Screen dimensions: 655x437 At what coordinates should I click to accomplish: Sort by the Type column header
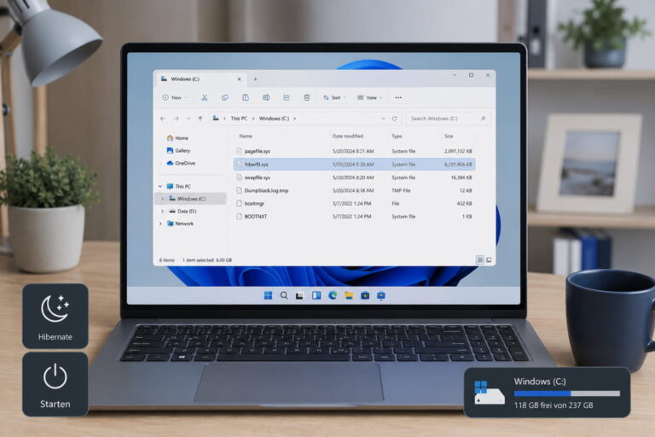click(397, 137)
